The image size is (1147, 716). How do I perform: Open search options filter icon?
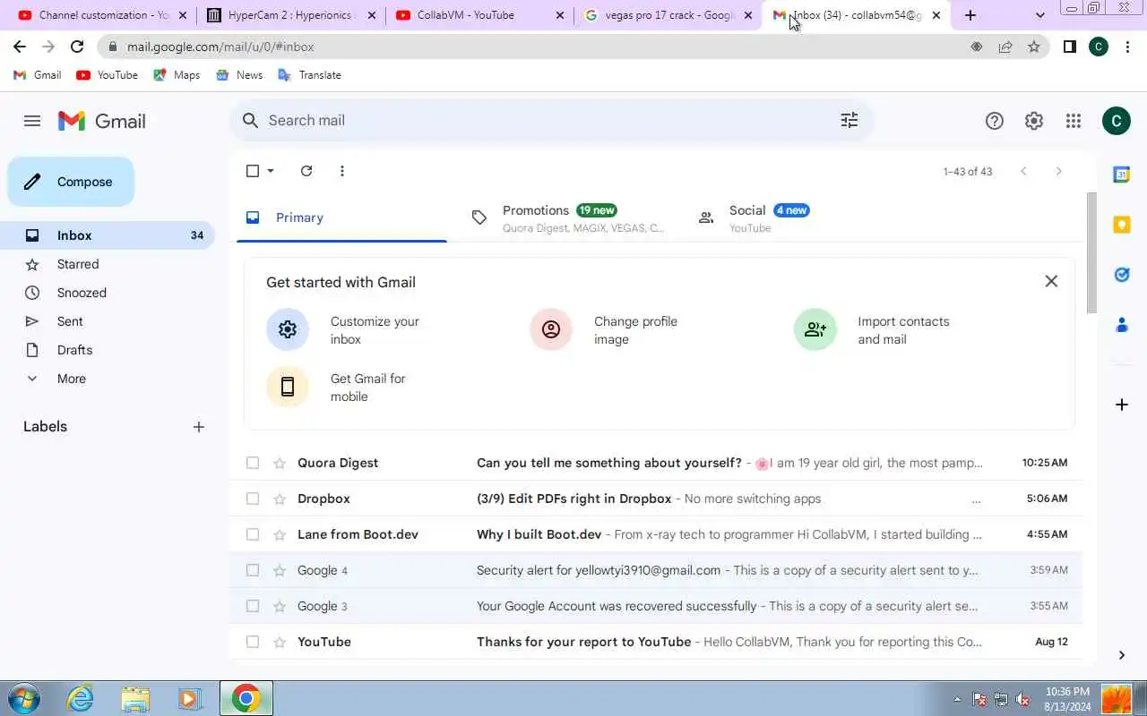pyautogui.click(x=849, y=120)
